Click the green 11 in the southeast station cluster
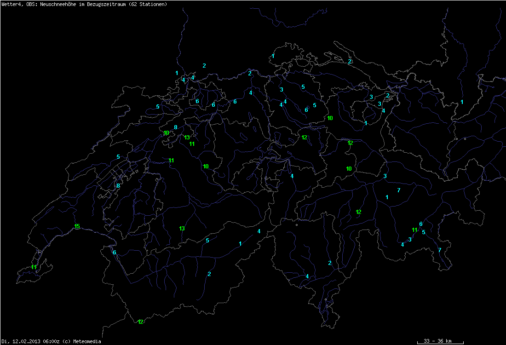The image size is (506, 345). click(x=414, y=230)
